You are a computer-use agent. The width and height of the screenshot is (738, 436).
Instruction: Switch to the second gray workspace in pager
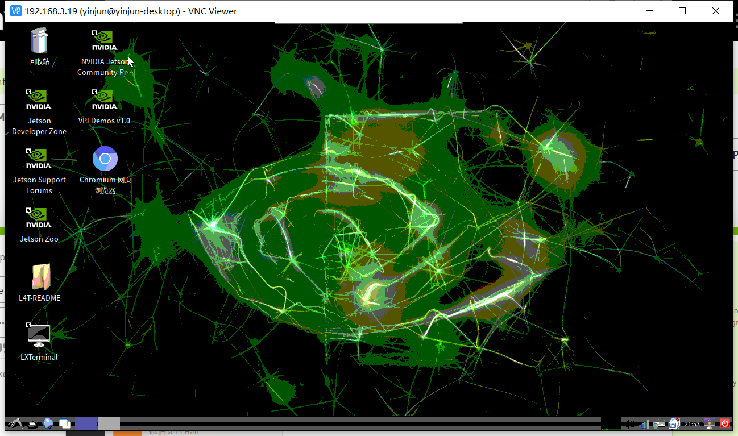(x=109, y=423)
